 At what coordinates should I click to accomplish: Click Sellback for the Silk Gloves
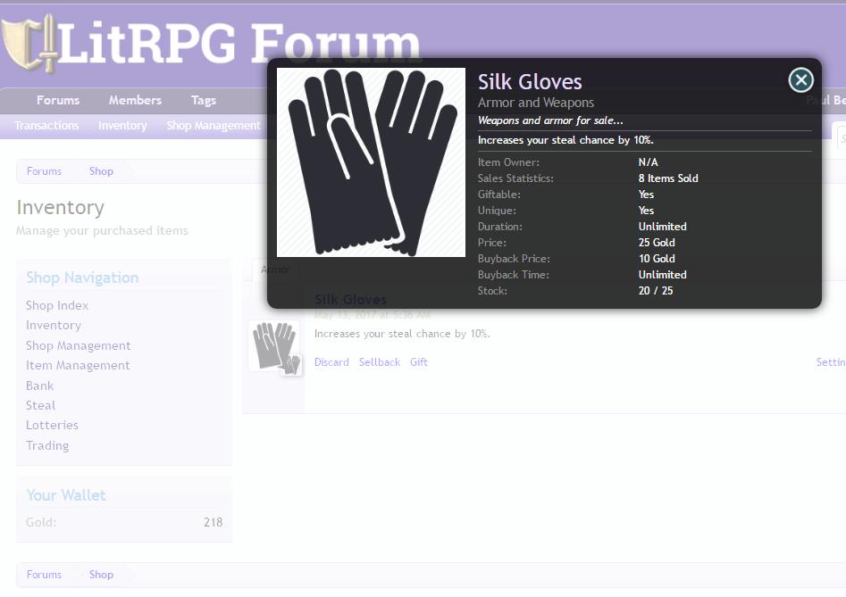pos(380,362)
